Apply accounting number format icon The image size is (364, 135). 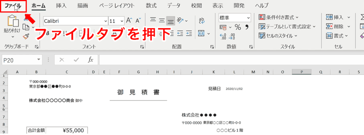coord(223,28)
